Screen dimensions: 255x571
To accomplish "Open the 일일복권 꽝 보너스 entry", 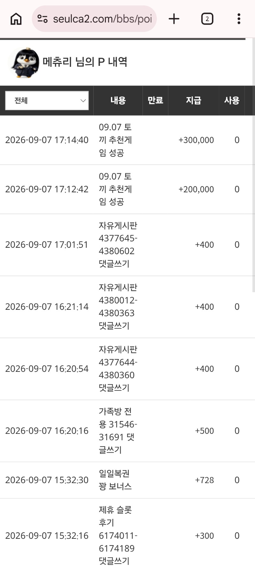I will [x=115, y=480].
